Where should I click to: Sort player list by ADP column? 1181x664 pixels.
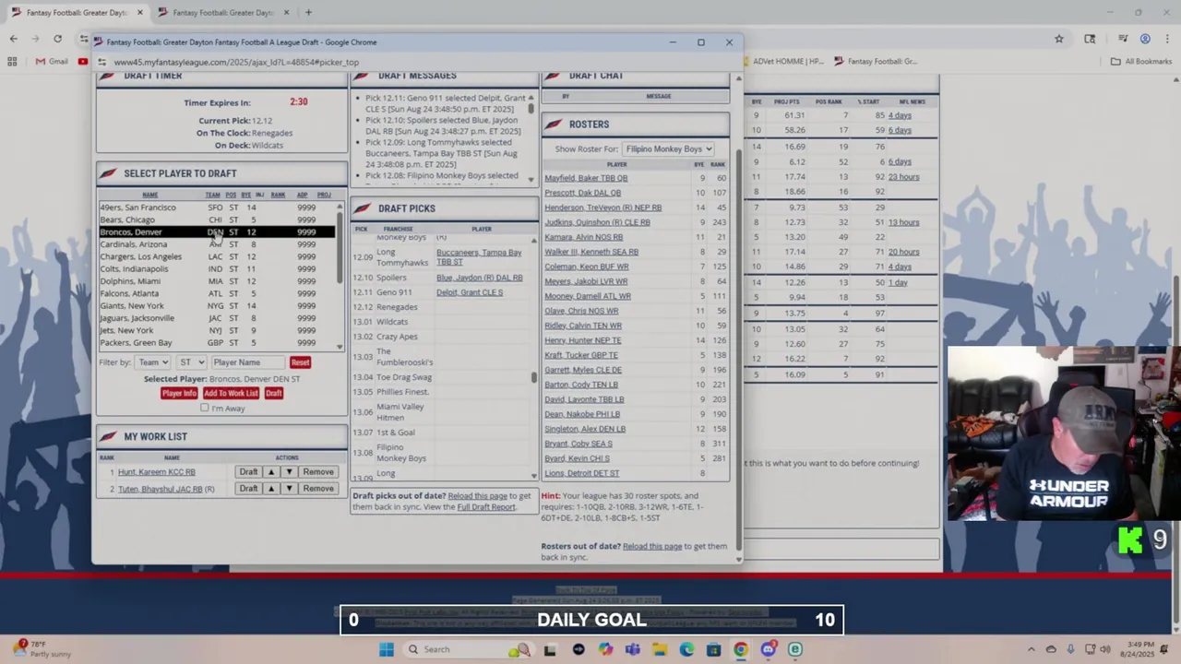(x=302, y=195)
